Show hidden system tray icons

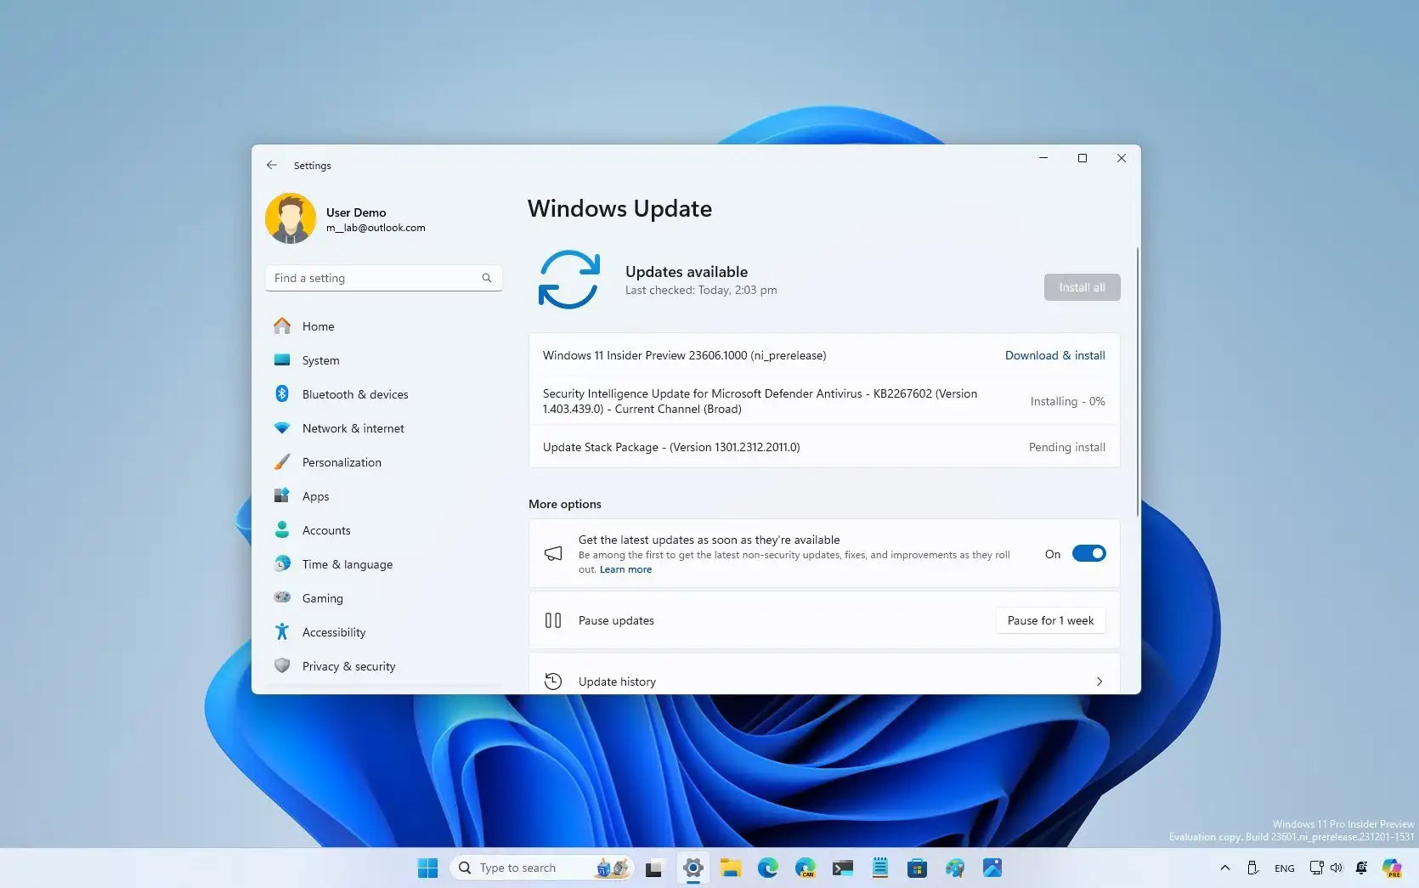(1225, 868)
